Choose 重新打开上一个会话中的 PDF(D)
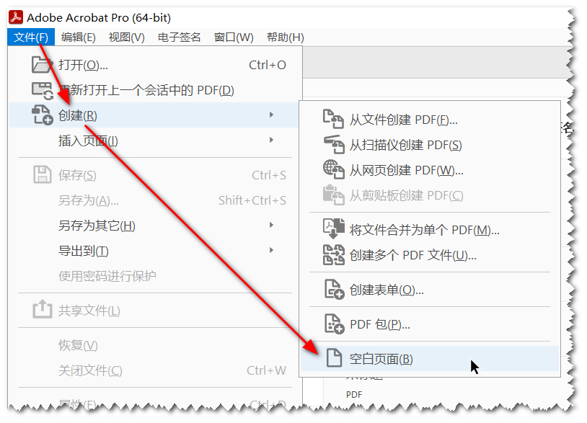587x423 pixels. tap(154, 90)
